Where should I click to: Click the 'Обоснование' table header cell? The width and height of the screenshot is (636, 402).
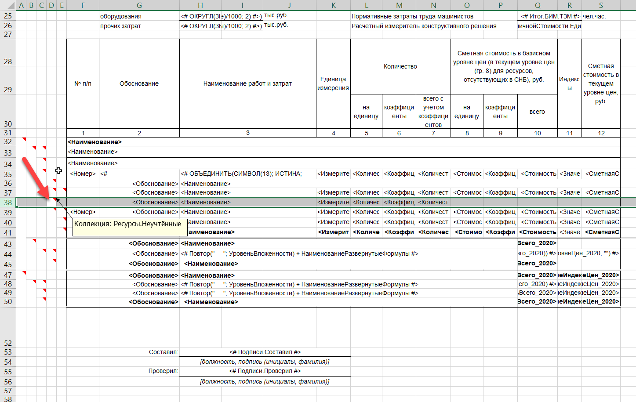click(x=139, y=83)
